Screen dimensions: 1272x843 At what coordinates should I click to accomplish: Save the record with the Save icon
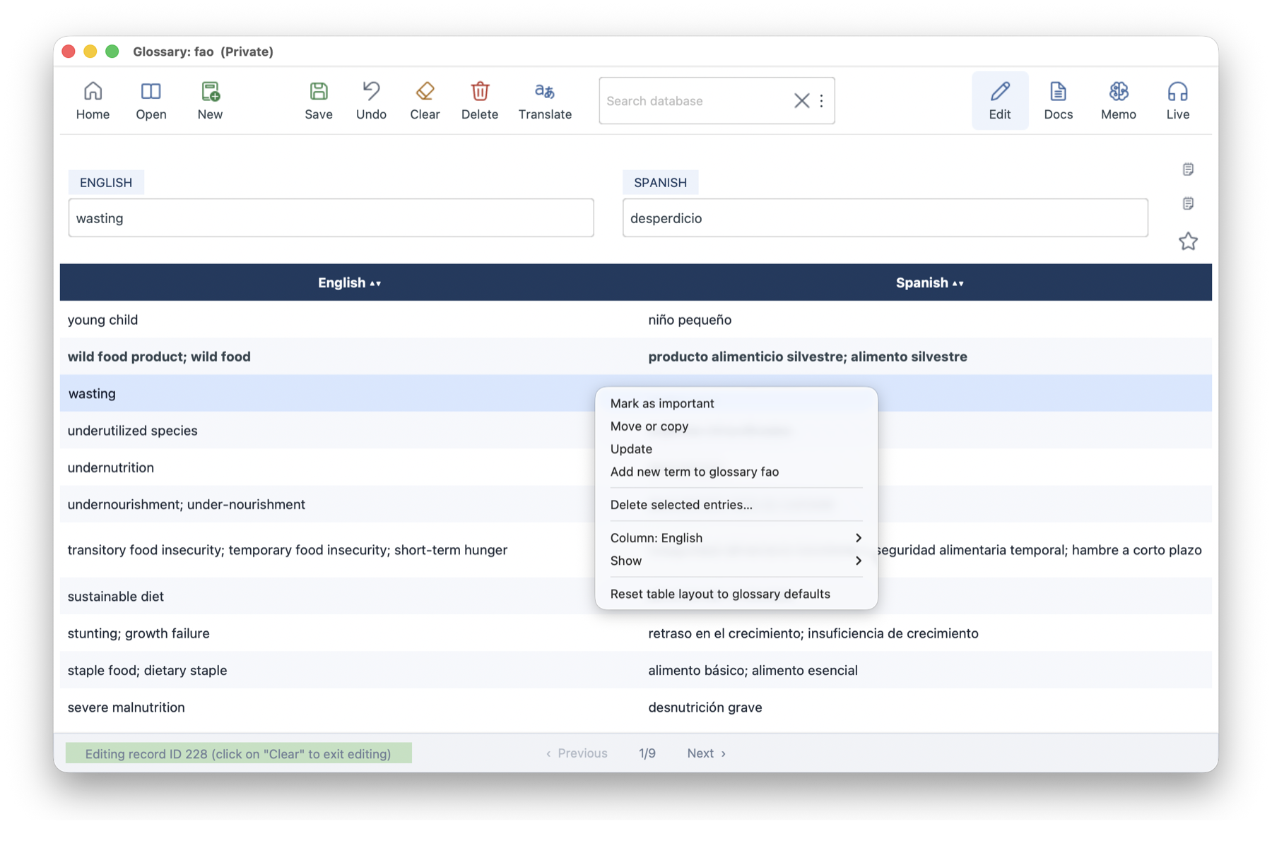[x=319, y=100]
